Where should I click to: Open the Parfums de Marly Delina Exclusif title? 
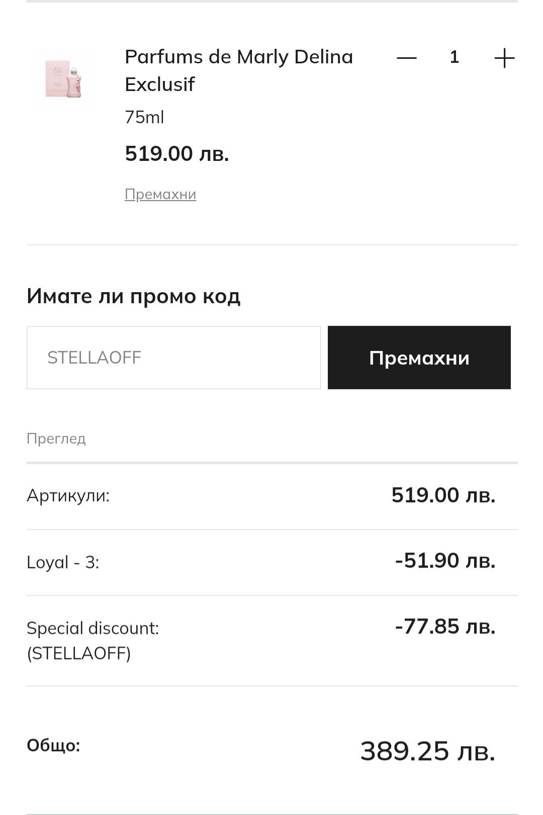point(238,70)
